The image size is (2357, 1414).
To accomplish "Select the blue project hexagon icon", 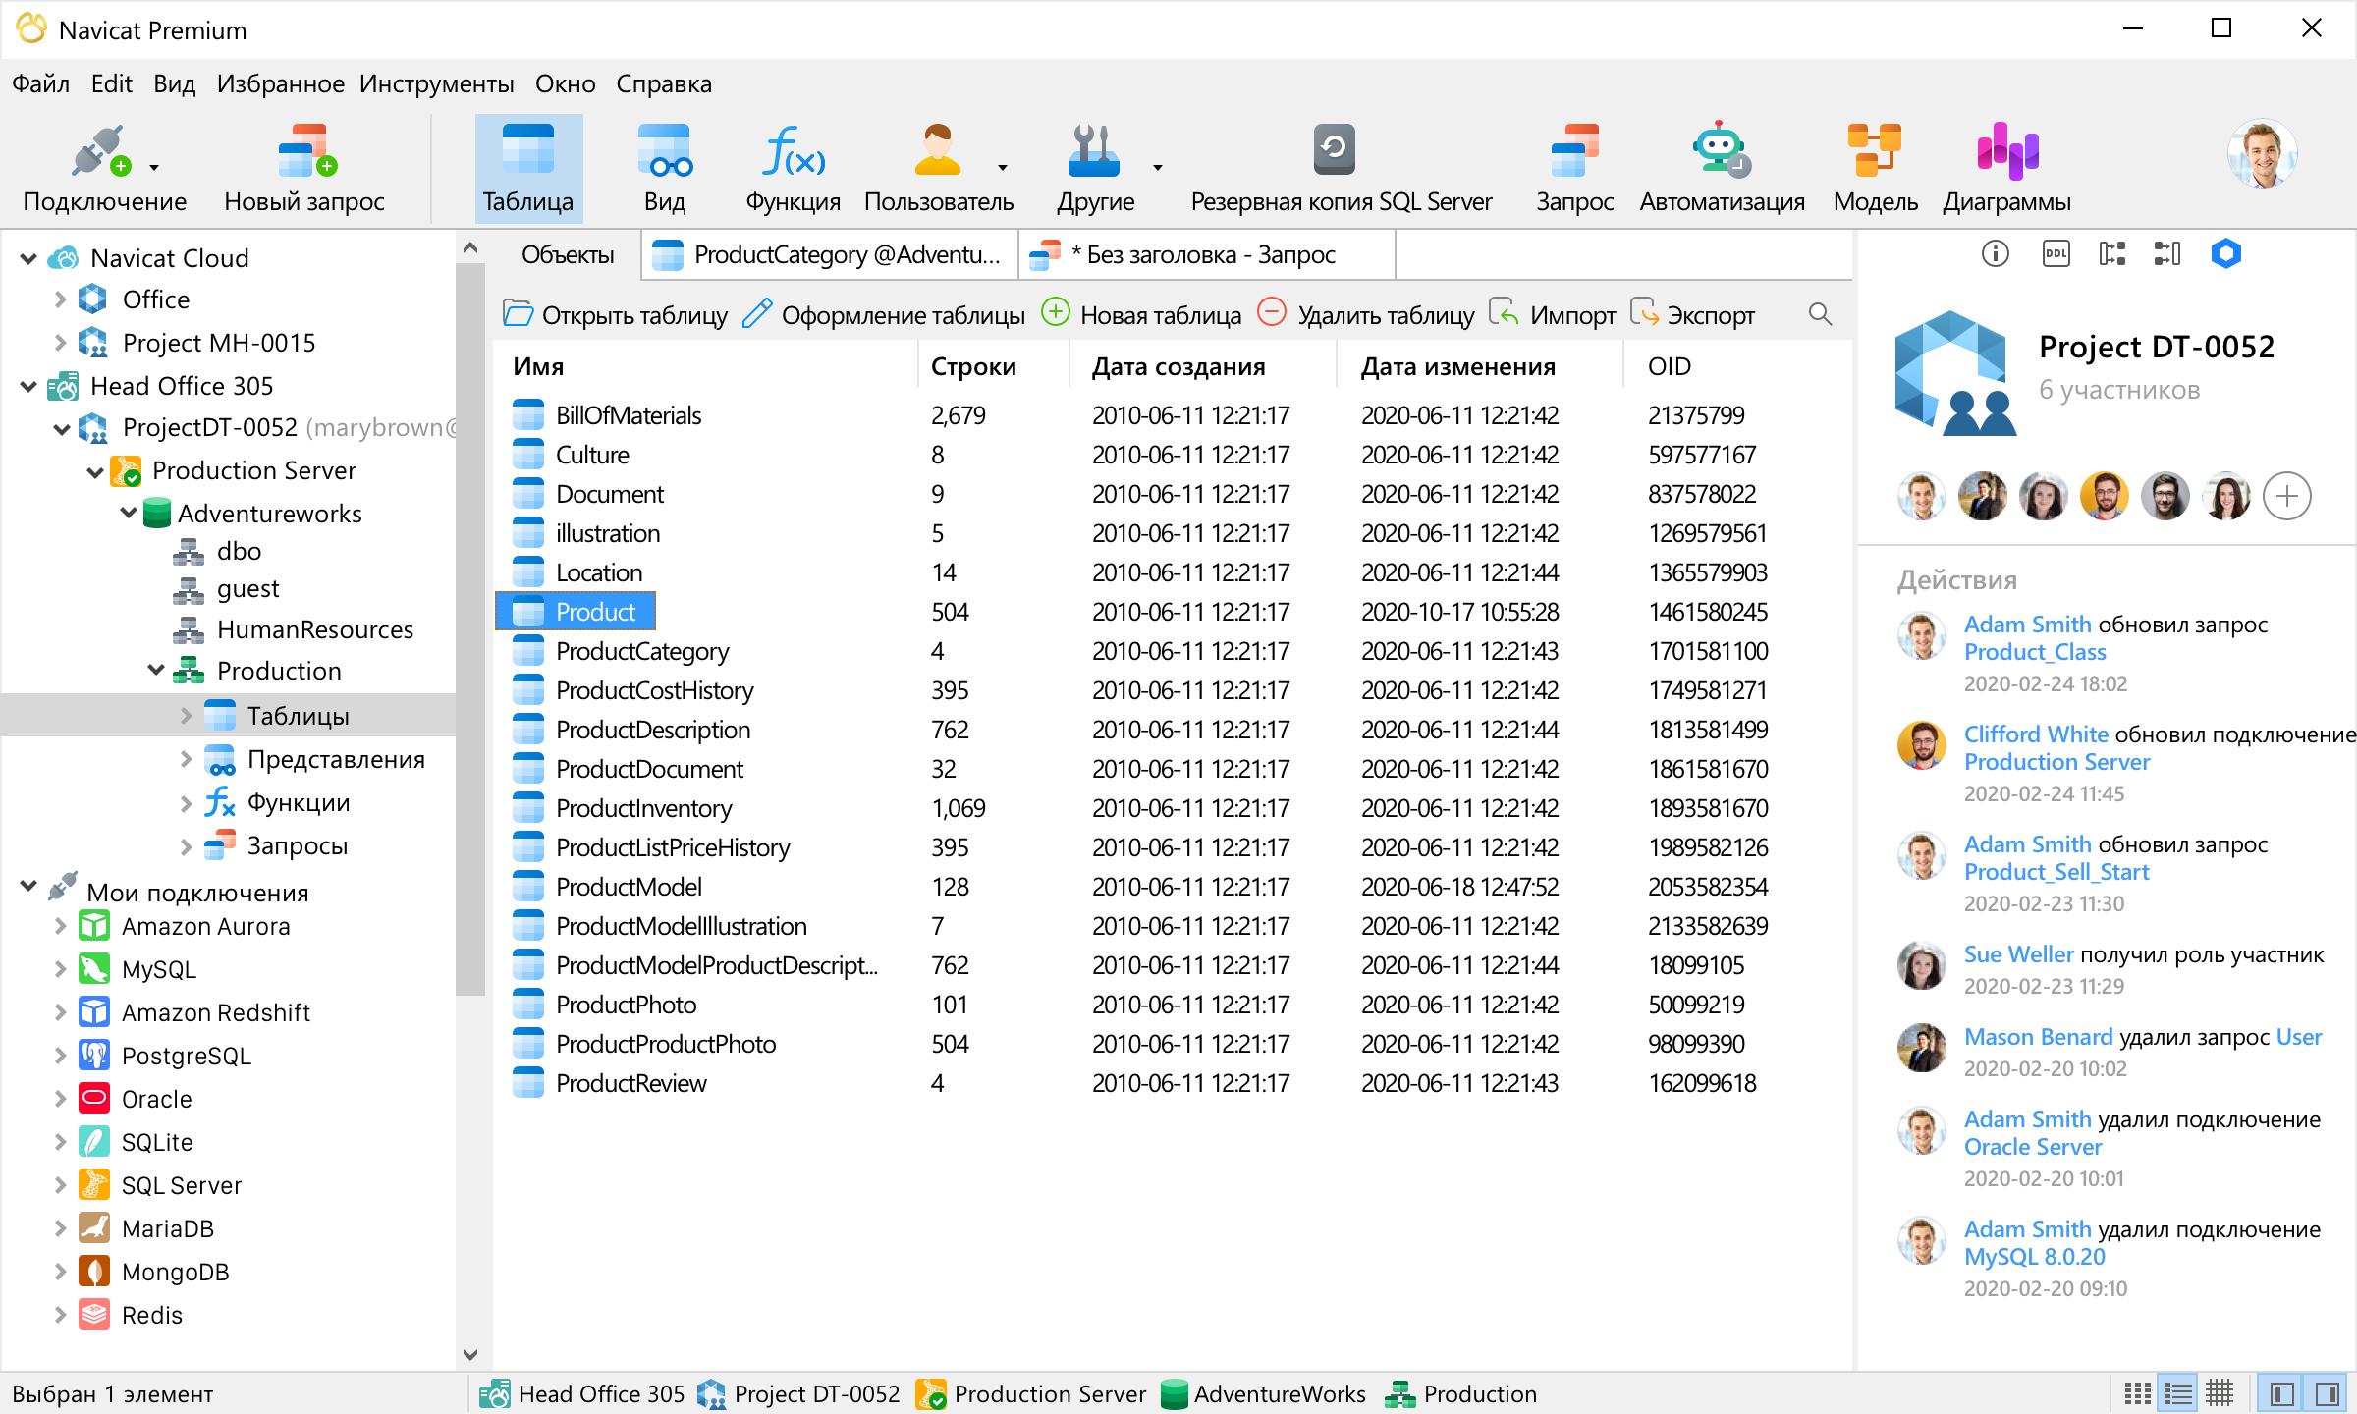I will click(x=2225, y=253).
